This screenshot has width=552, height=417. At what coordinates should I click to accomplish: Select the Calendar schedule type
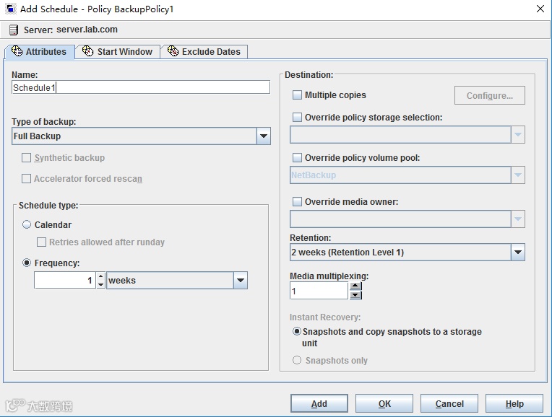27,225
